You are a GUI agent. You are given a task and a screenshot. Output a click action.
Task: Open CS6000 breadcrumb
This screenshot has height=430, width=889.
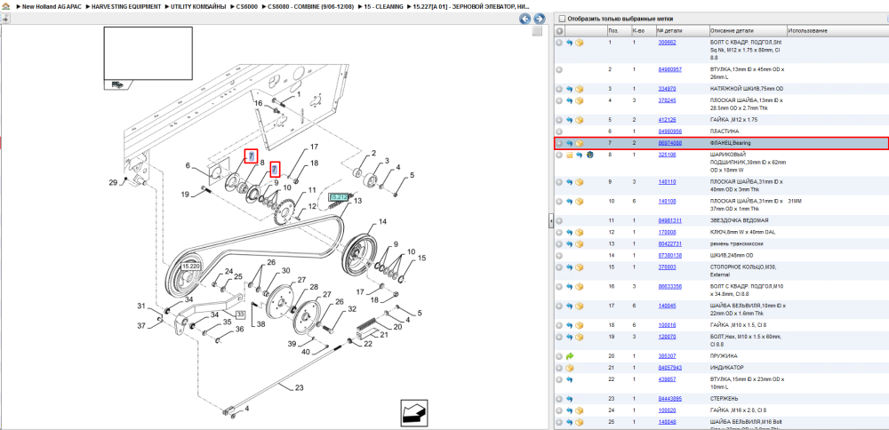[247, 6]
